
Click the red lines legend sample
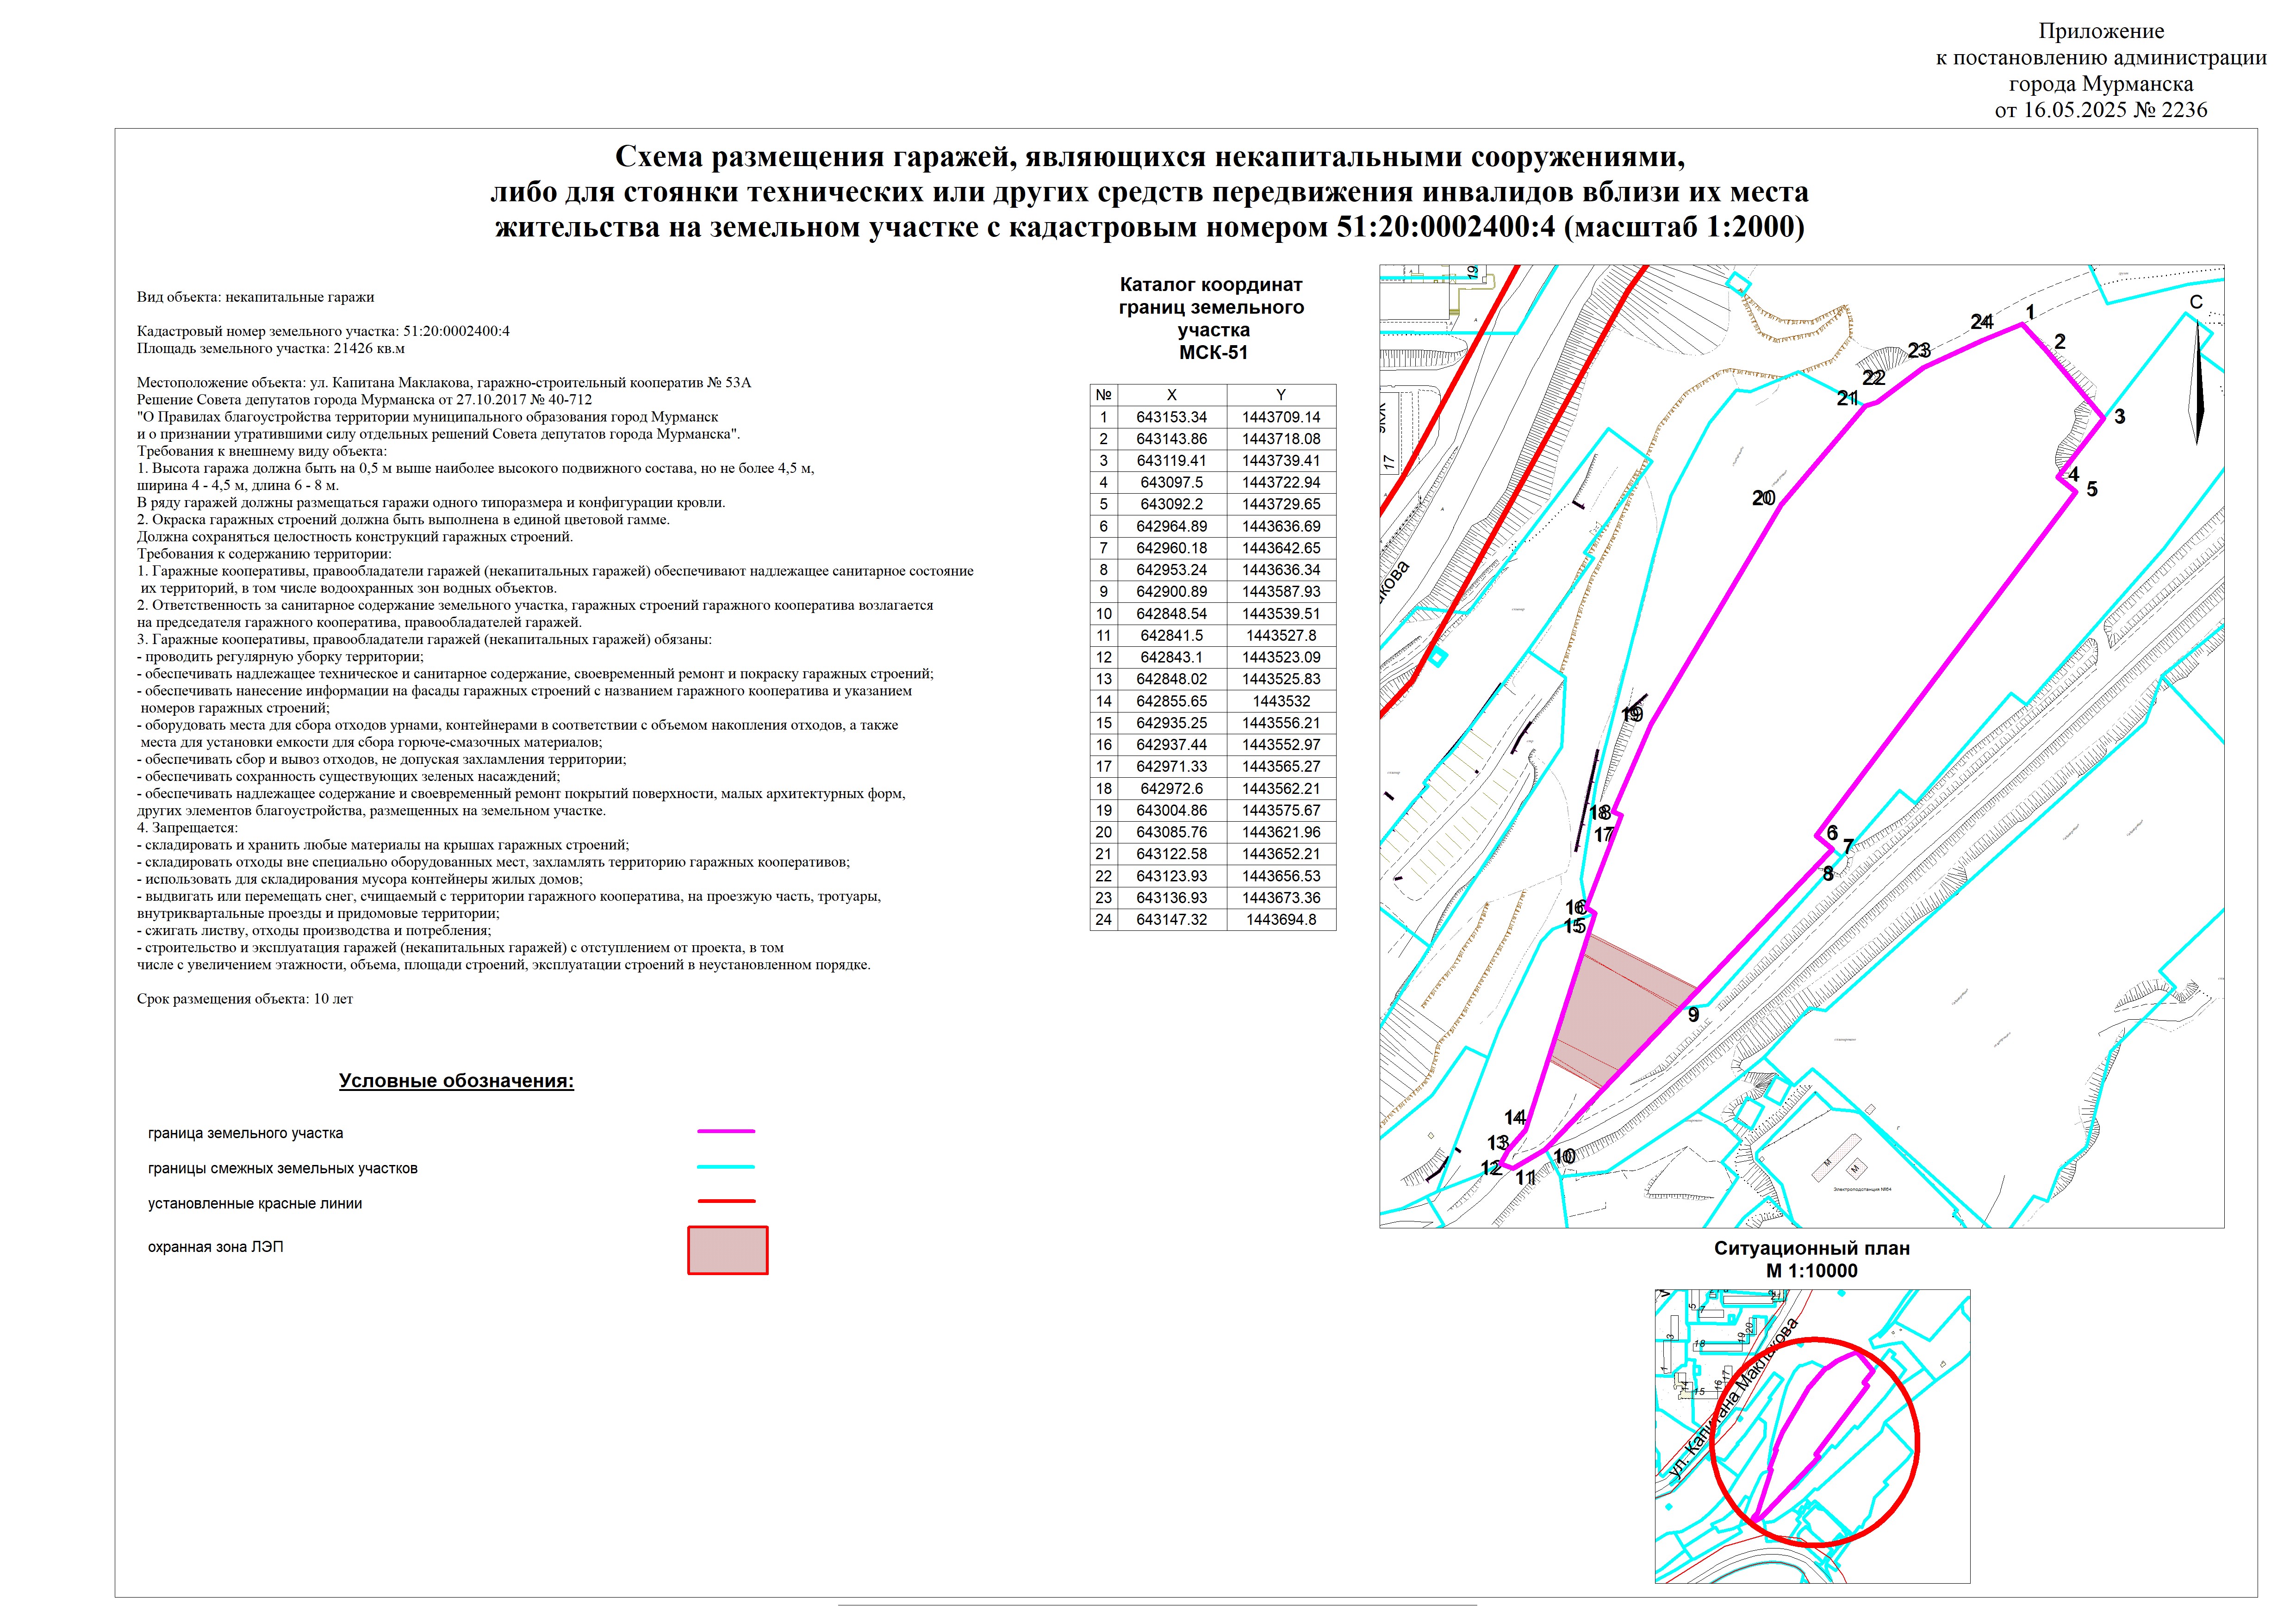[726, 1201]
